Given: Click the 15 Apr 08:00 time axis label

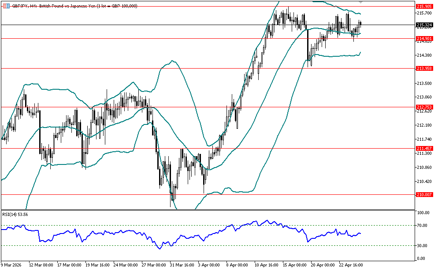Looking at the screenshot, I should point(294,265).
